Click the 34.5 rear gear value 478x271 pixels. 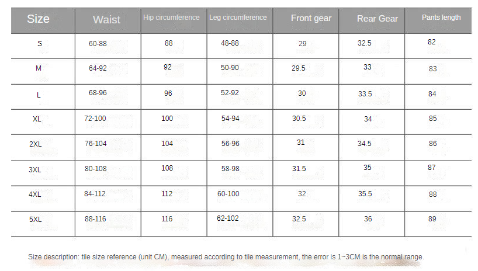365,143
